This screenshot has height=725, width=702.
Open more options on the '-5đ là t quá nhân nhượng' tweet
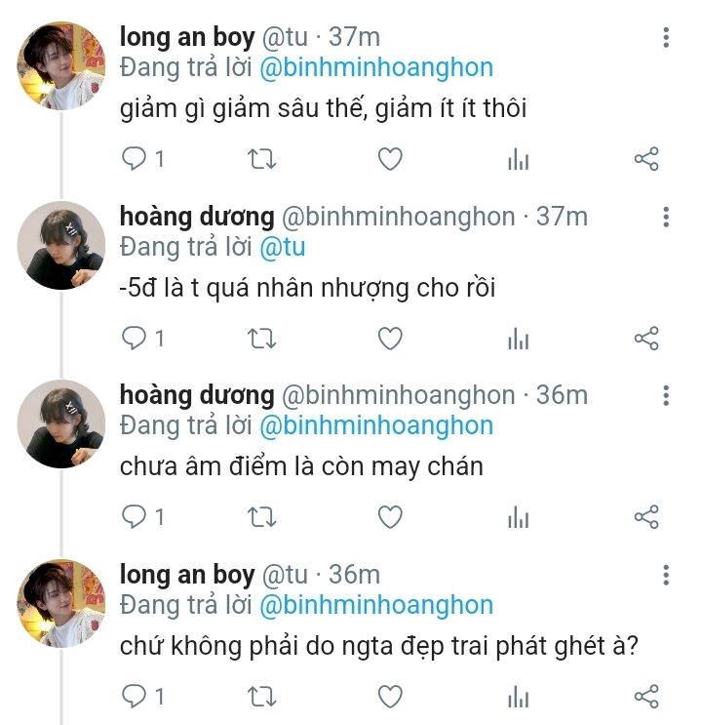(x=666, y=217)
